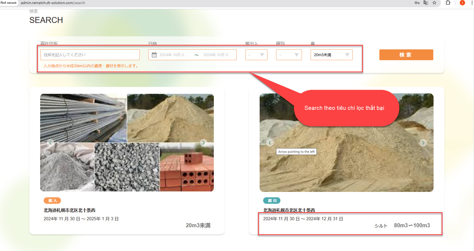Image resolution: width=474 pixels, height=251 pixels.
Task: Open the browser extensions puzzle icon
Action: [448, 3]
